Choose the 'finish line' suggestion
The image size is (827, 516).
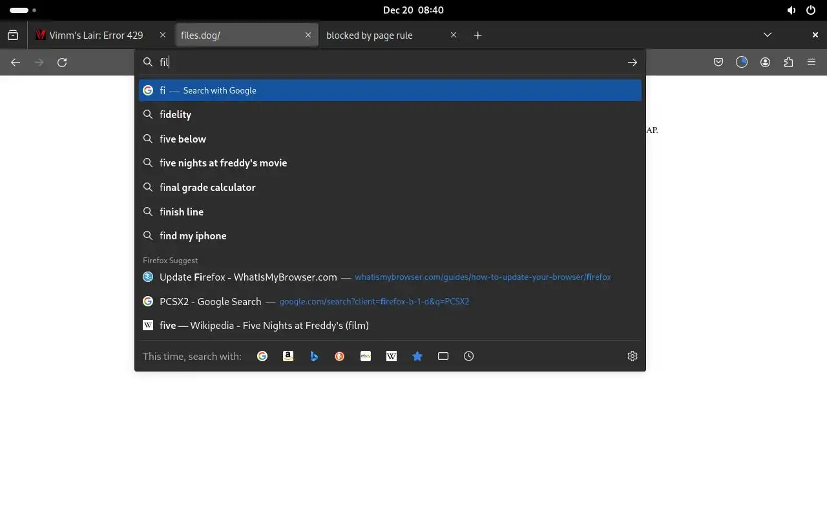click(390, 212)
